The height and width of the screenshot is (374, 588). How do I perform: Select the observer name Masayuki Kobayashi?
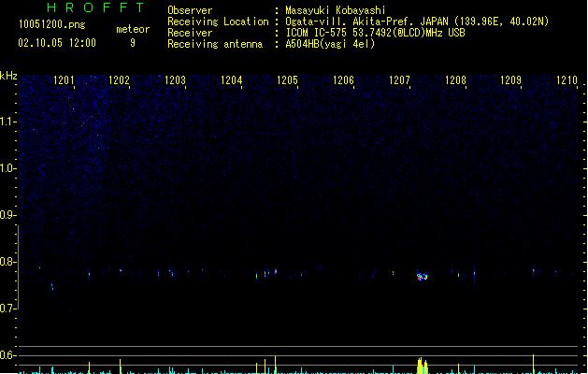coord(336,10)
